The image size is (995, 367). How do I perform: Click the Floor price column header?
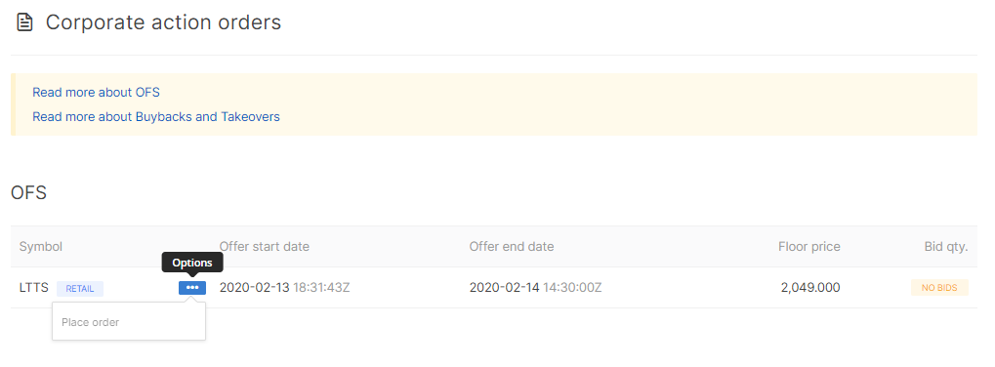coord(809,247)
